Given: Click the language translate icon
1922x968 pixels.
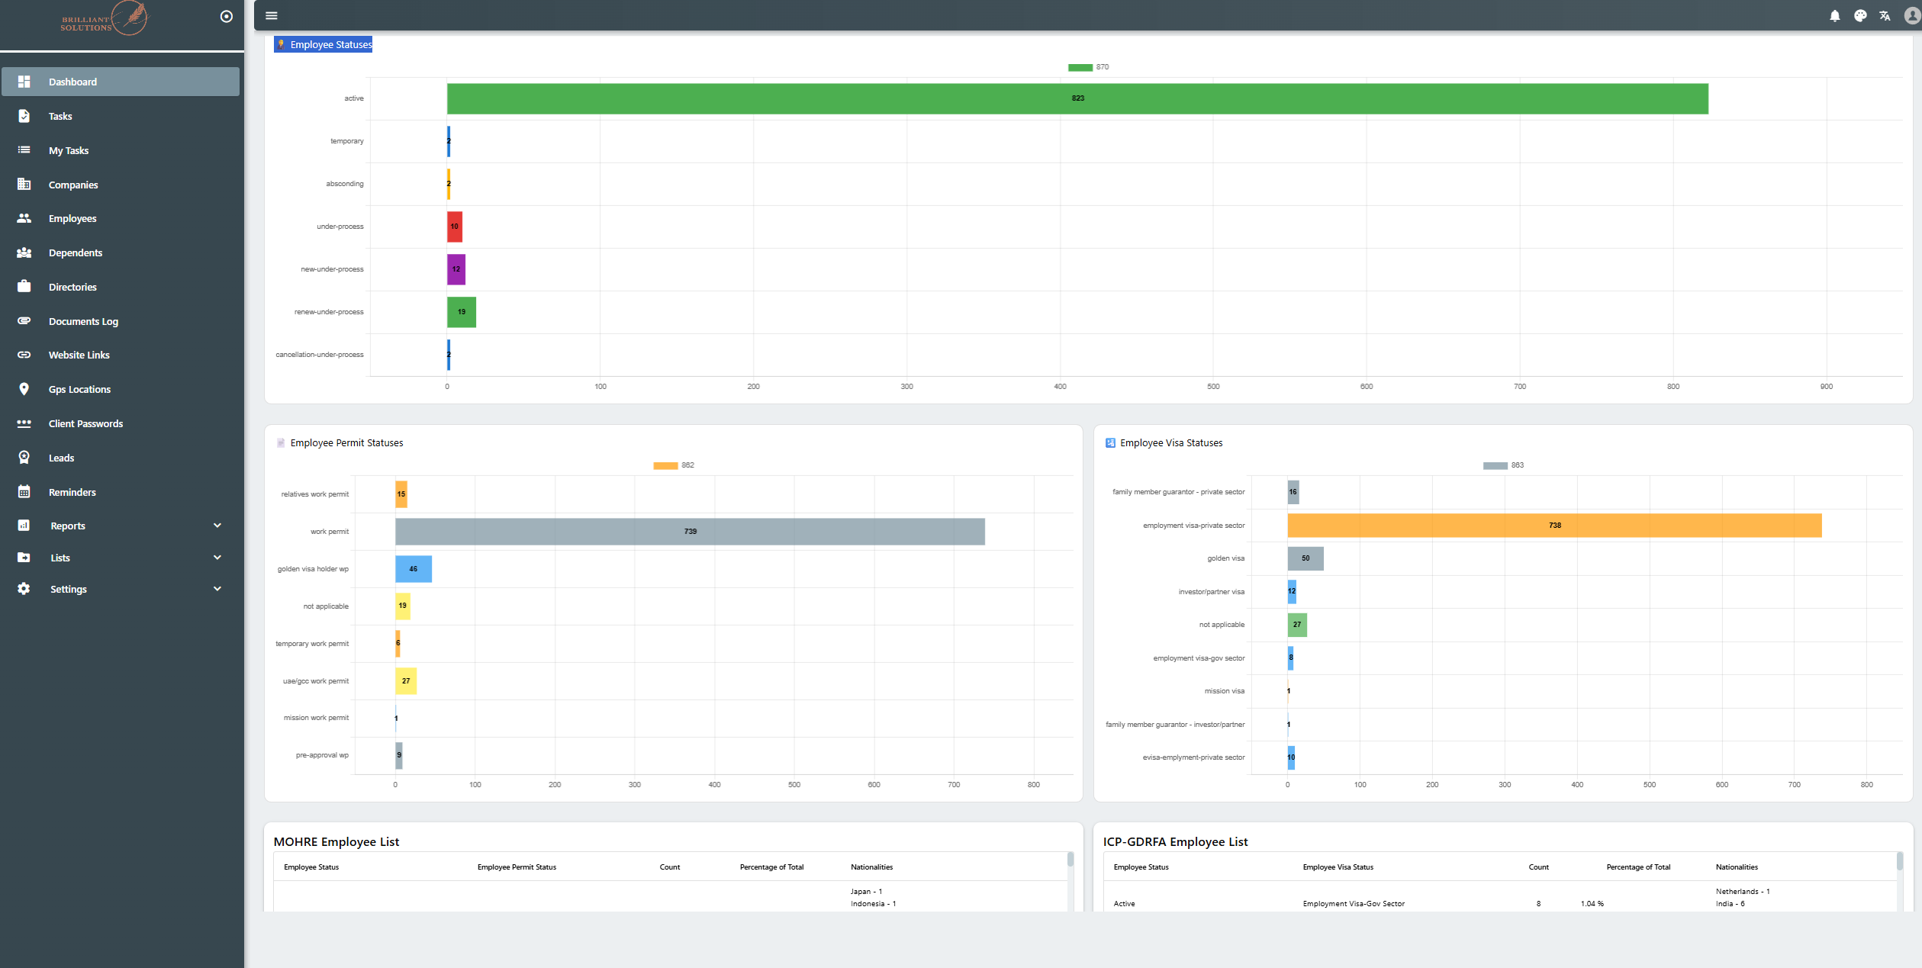Looking at the screenshot, I should (1885, 16).
